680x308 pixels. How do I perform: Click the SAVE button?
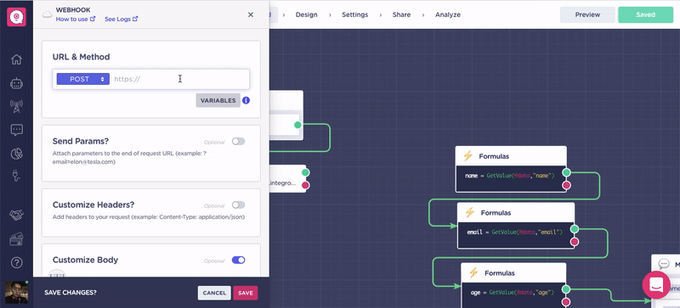tap(246, 293)
